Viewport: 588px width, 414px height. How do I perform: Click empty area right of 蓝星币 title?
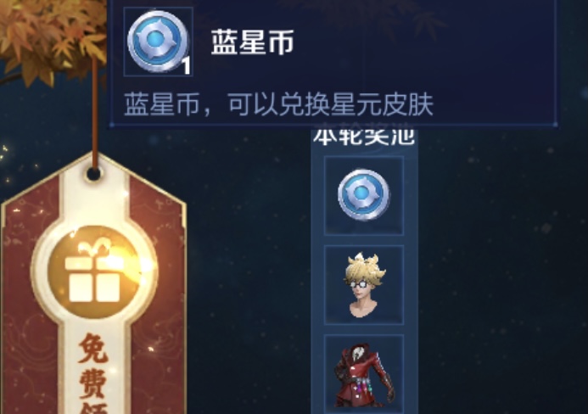click(x=423, y=43)
